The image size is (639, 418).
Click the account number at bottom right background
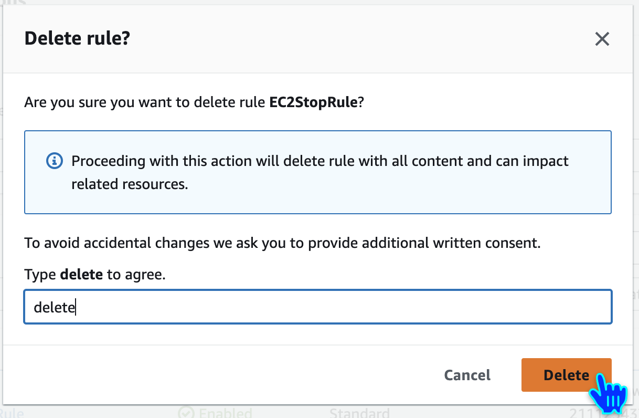(x=603, y=413)
